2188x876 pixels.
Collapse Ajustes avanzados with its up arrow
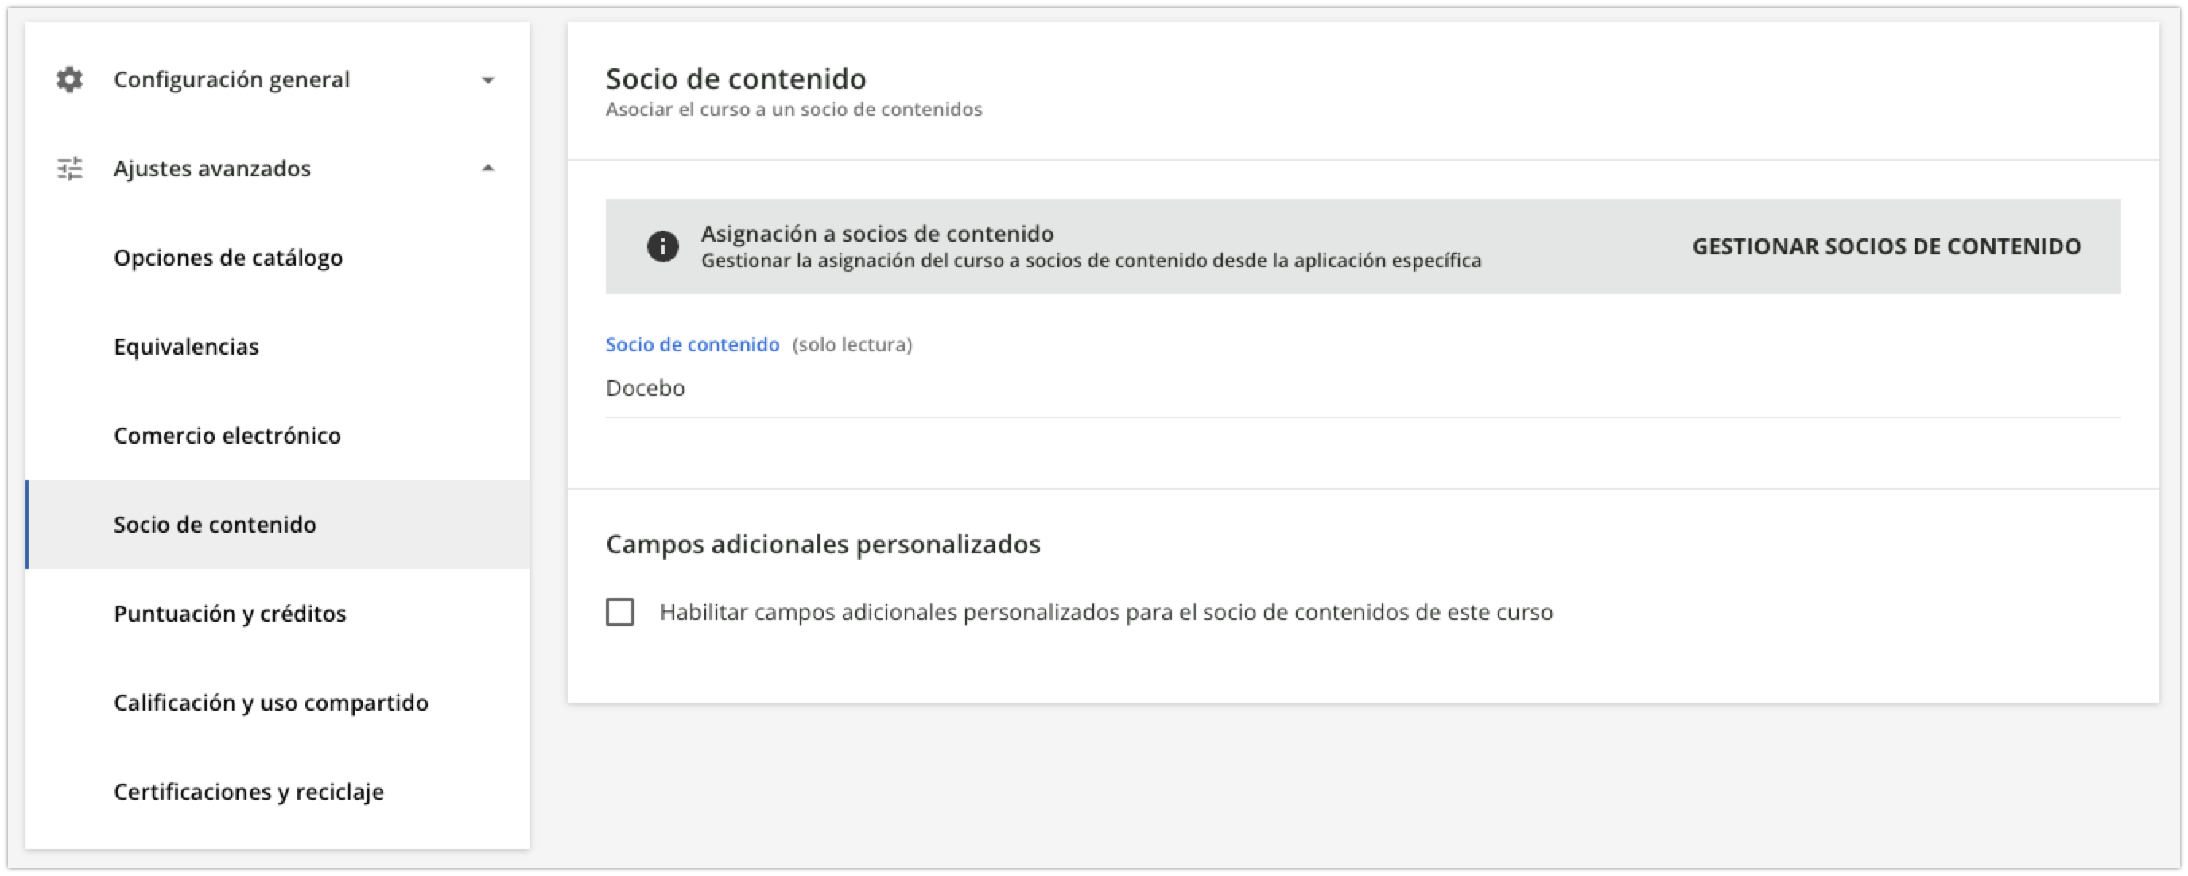point(487,168)
